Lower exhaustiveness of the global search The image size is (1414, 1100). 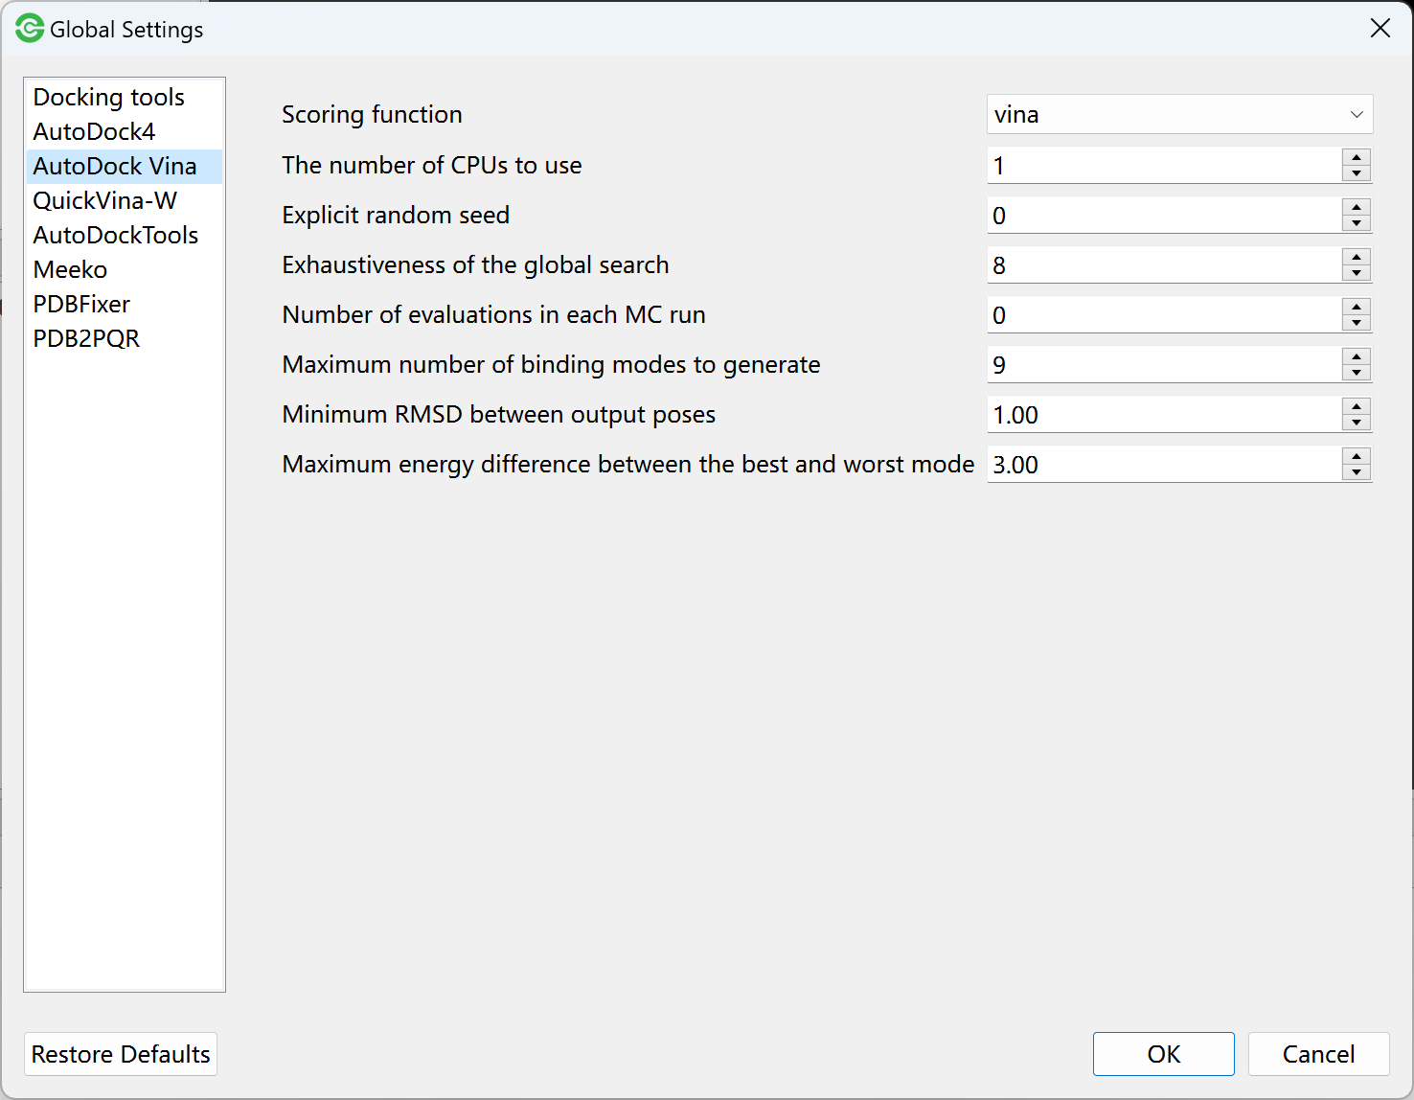click(x=1357, y=273)
